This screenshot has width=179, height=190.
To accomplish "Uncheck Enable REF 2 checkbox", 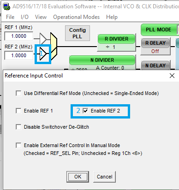I will tap(85, 111).
